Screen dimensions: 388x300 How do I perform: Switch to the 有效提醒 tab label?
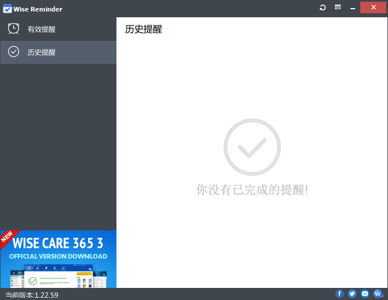(42, 29)
